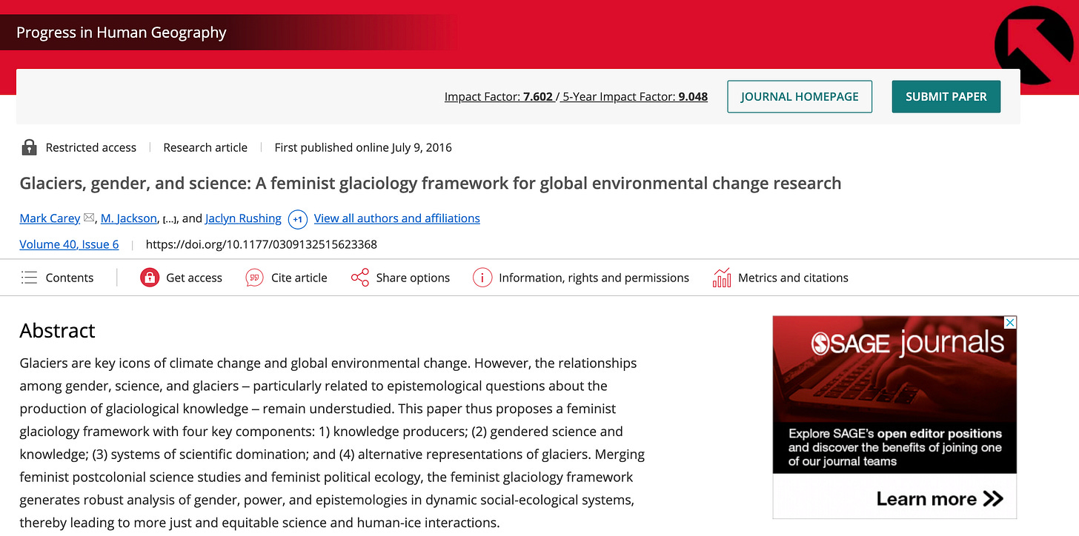This screenshot has width=1079, height=536.
Task: Click the SUBMIT PAPER button
Action: click(x=946, y=97)
